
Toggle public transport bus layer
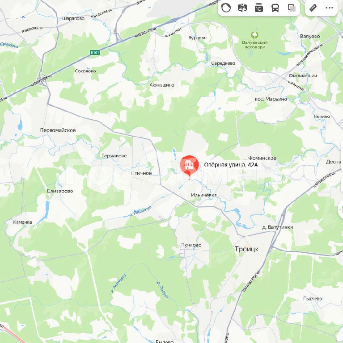(275, 8)
